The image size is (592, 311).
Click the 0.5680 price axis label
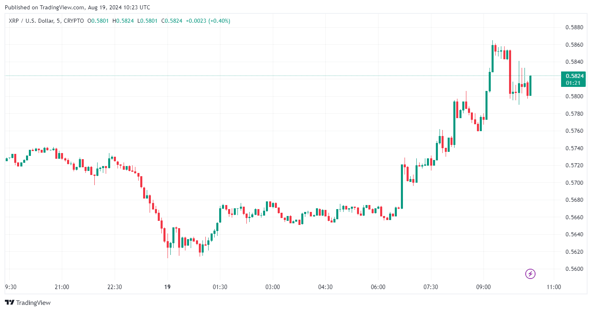575,200
